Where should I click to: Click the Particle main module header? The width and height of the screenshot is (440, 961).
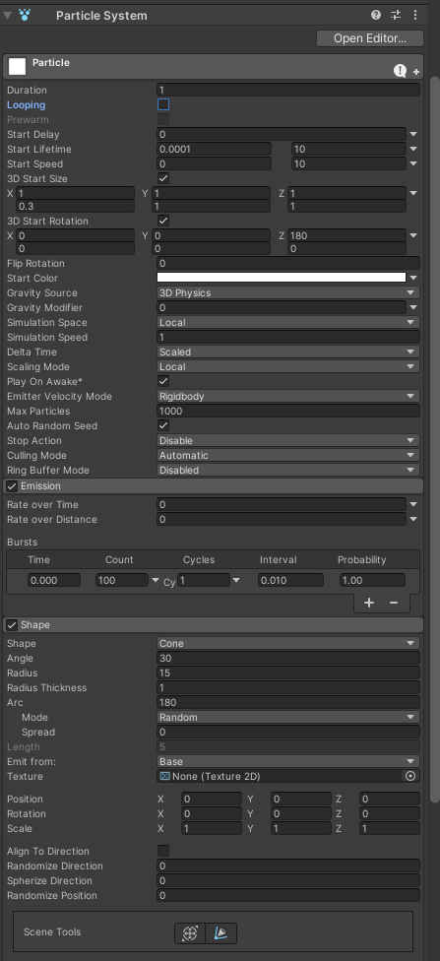[214, 66]
